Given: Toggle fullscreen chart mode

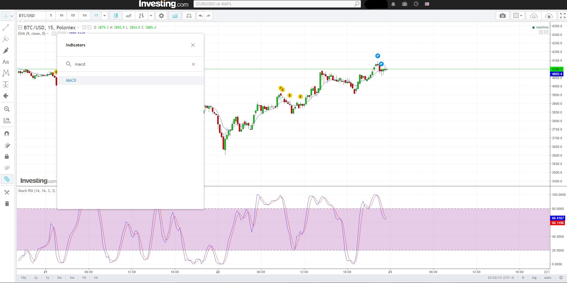Looking at the screenshot, I should coord(563,16).
